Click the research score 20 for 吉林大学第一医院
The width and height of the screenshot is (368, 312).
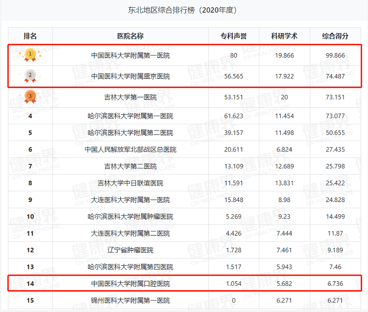point(285,97)
